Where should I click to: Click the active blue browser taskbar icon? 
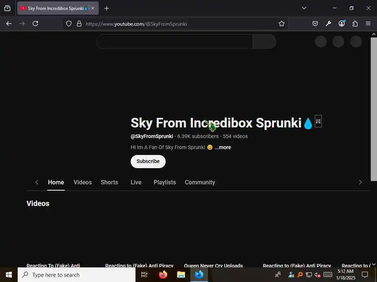[x=199, y=275]
